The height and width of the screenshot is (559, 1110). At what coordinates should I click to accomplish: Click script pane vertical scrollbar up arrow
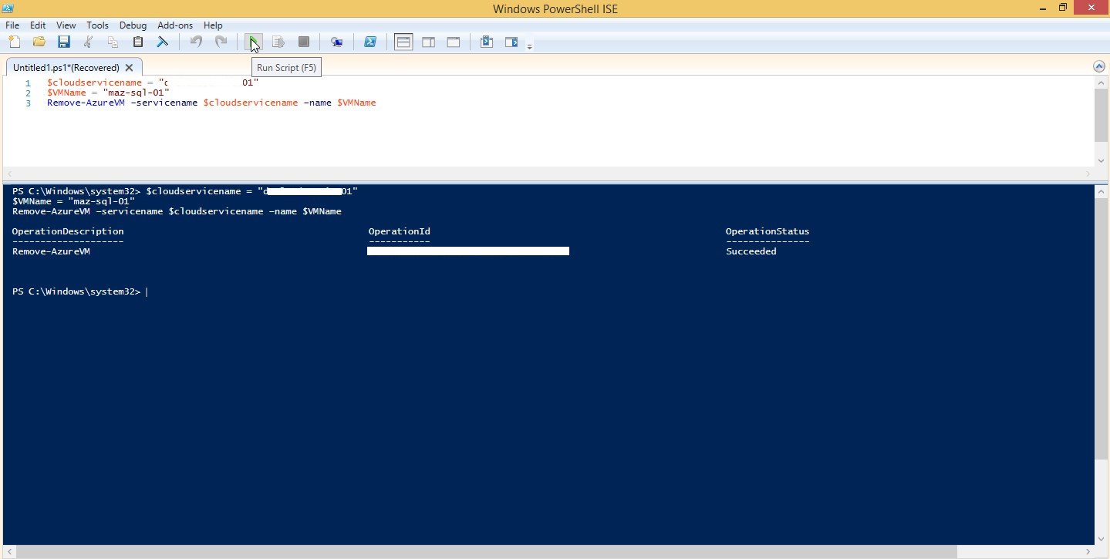pyautogui.click(x=1101, y=83)
